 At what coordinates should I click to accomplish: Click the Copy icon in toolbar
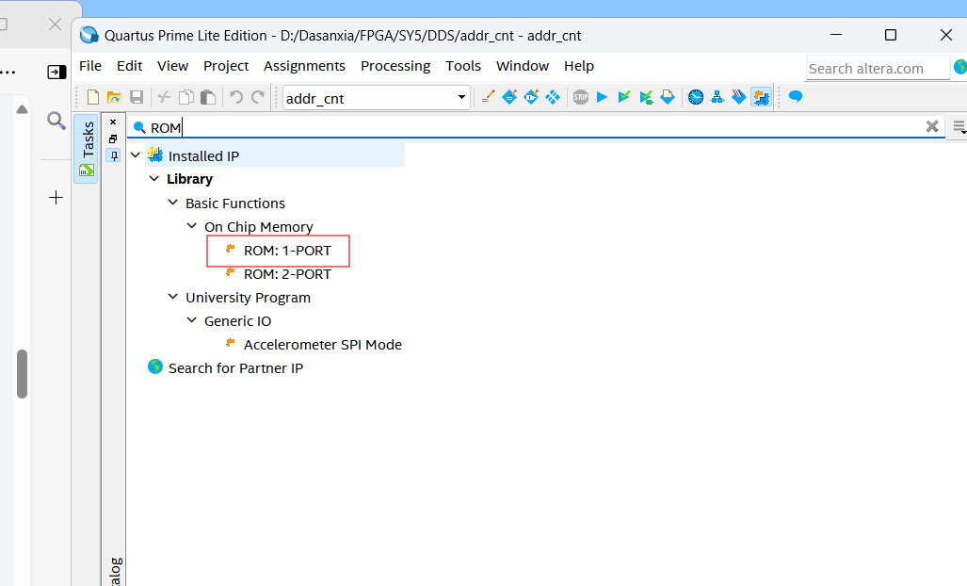coord(186,97)
